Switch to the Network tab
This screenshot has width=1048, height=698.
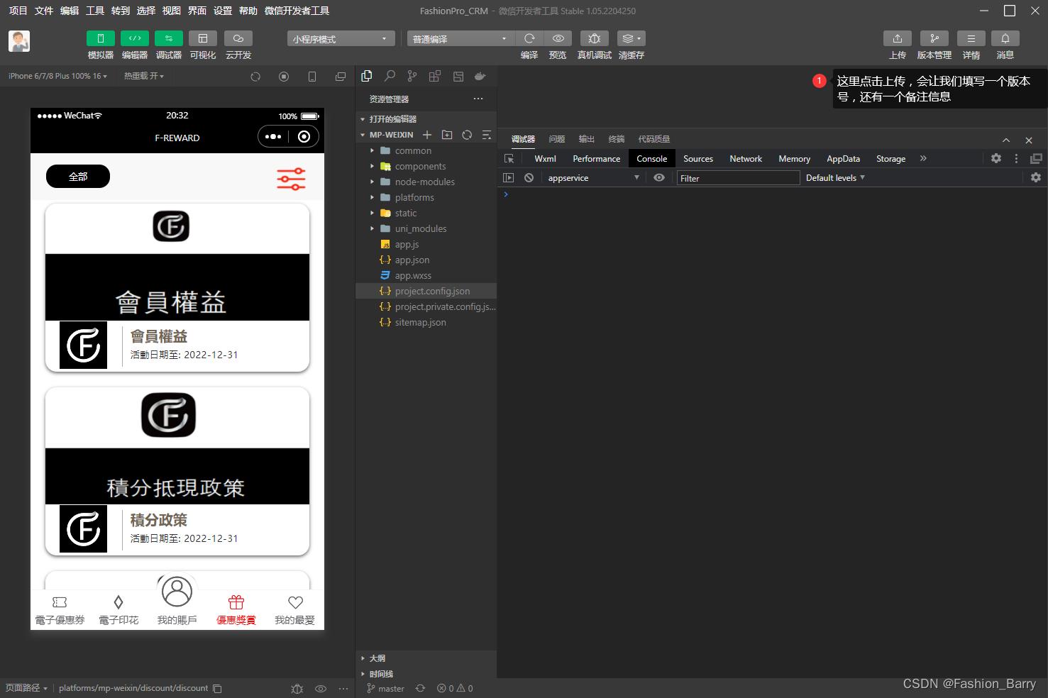coord(745,159)
